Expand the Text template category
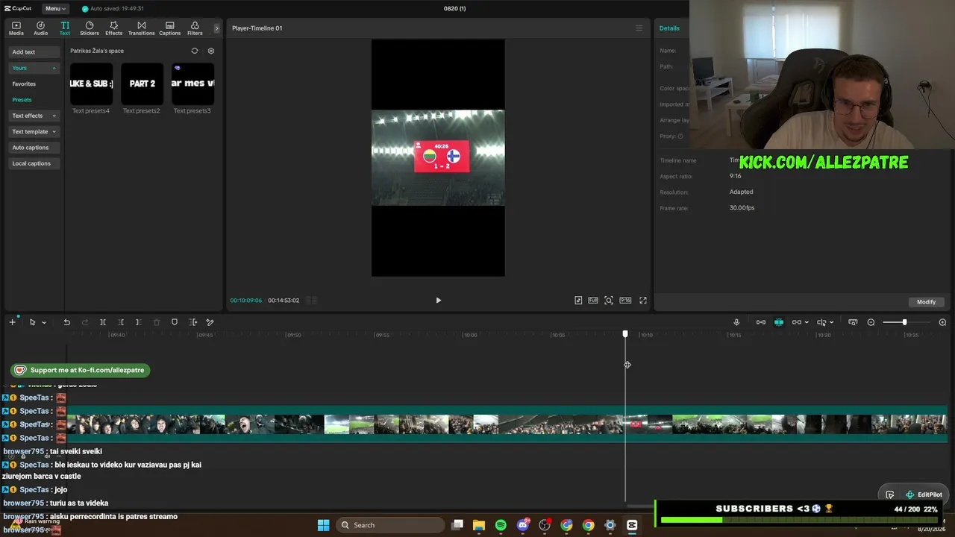Screen dimensions: 955x537 [34, 131]
